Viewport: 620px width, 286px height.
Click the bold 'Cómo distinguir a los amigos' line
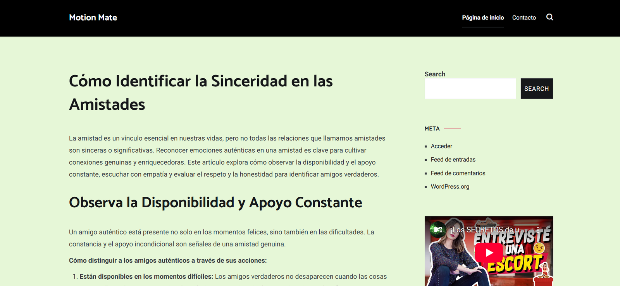coord(168,260)
